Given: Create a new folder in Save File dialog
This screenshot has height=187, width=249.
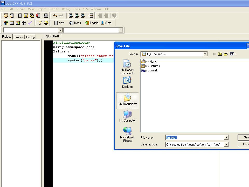Looking at the screenshot, I should point(226,54).
